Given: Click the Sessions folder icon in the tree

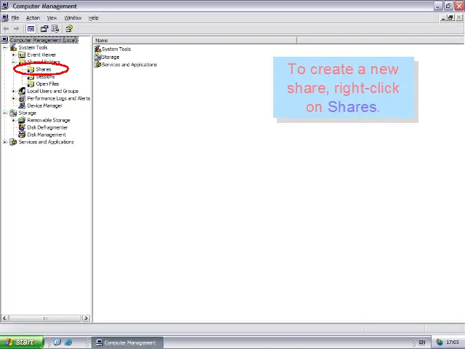Looking at the screenshot, I should [31, 77].
